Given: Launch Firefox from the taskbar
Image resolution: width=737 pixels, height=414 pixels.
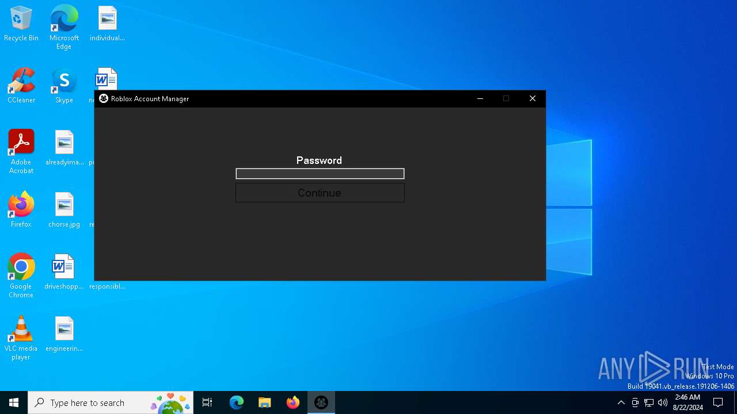Looking at the screenshot, I should tap(292, 402).
